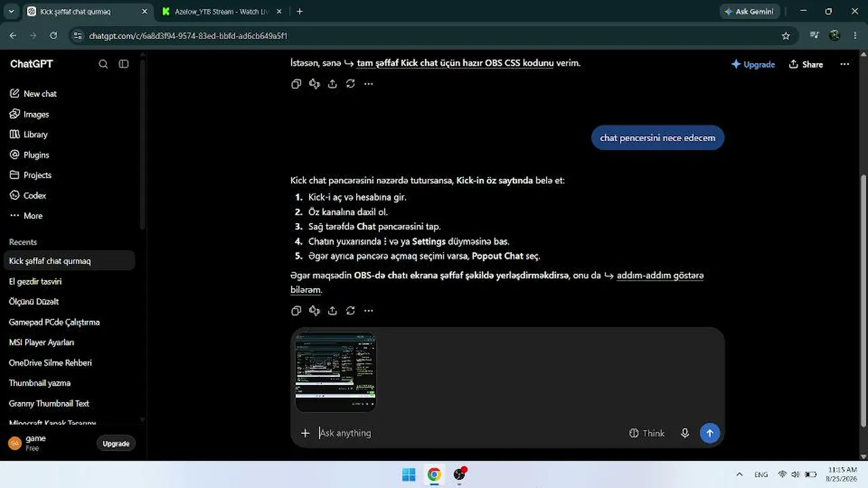Toggle Think mode in the composer
The image size is (868, 488).
pyautogui.click(x=647, y=433)
